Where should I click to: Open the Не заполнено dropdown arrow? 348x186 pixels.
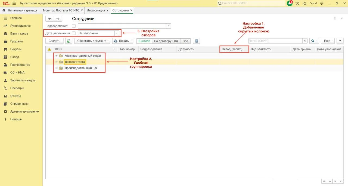117,33
